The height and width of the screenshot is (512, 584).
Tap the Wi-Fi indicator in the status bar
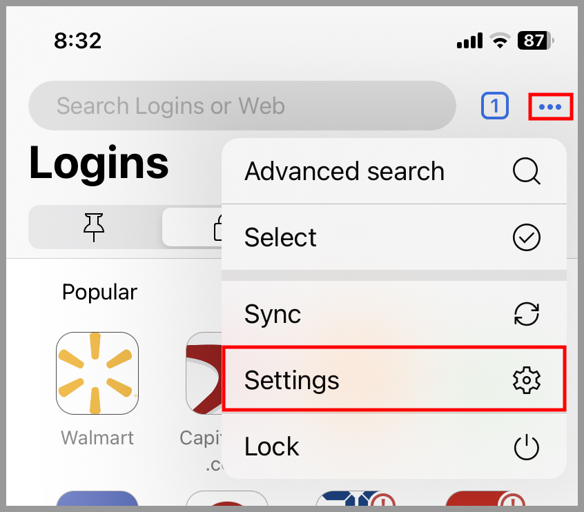pyautogui.click(x=499, y=41)
